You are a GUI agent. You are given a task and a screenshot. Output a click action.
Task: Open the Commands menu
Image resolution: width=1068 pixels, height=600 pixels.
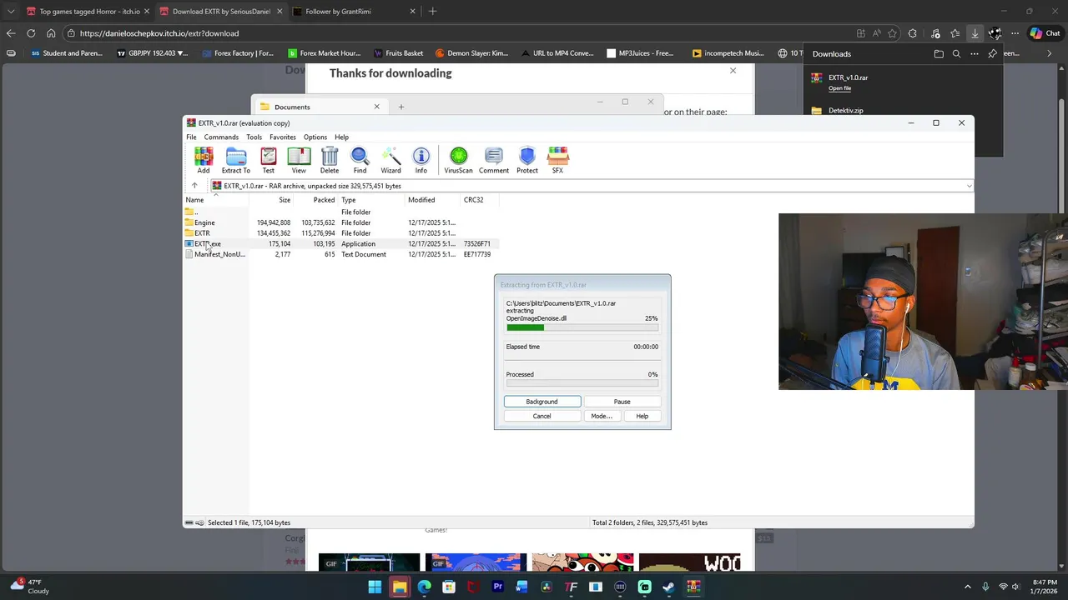point(221,137)
